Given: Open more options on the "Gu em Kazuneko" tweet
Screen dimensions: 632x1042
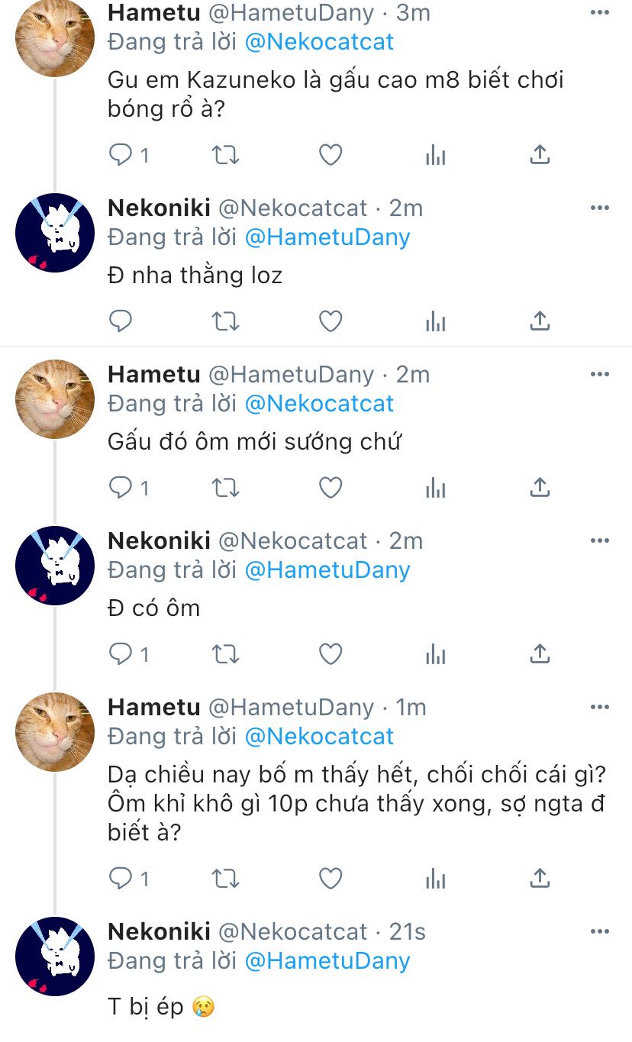Looking at the screenshot, I should click(600, 13).
